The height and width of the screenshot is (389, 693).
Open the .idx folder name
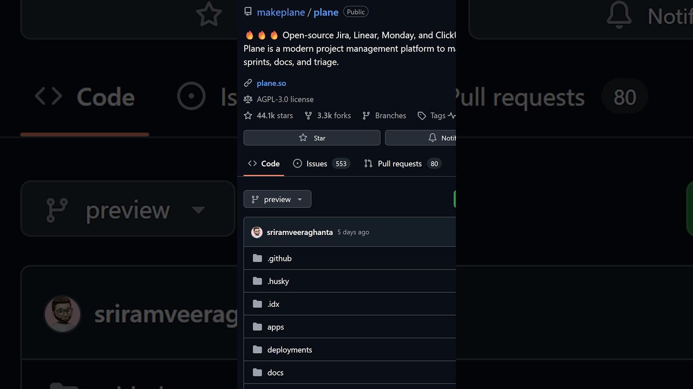273,304
